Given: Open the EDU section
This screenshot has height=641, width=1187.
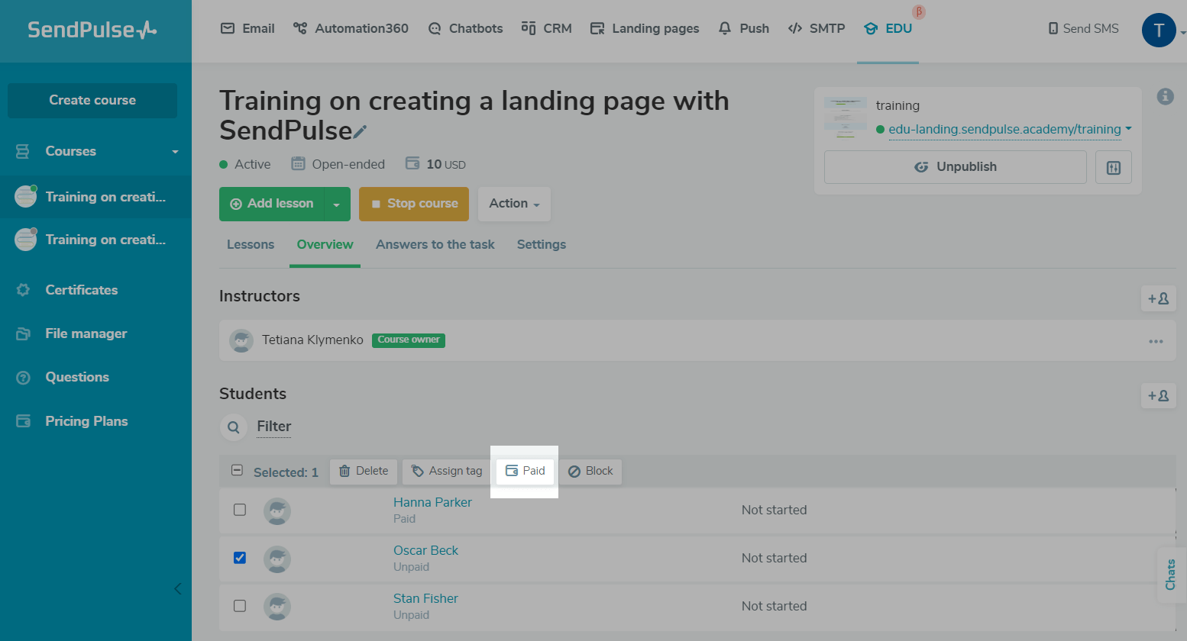Looking at the screenshot, I should [888, 28].
